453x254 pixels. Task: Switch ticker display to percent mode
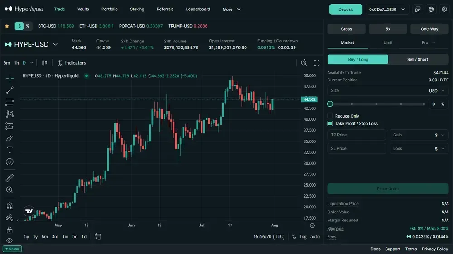click(28, 26)
